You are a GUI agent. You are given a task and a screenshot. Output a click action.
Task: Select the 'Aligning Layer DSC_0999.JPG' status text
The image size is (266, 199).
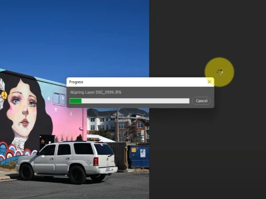(96, 92)
